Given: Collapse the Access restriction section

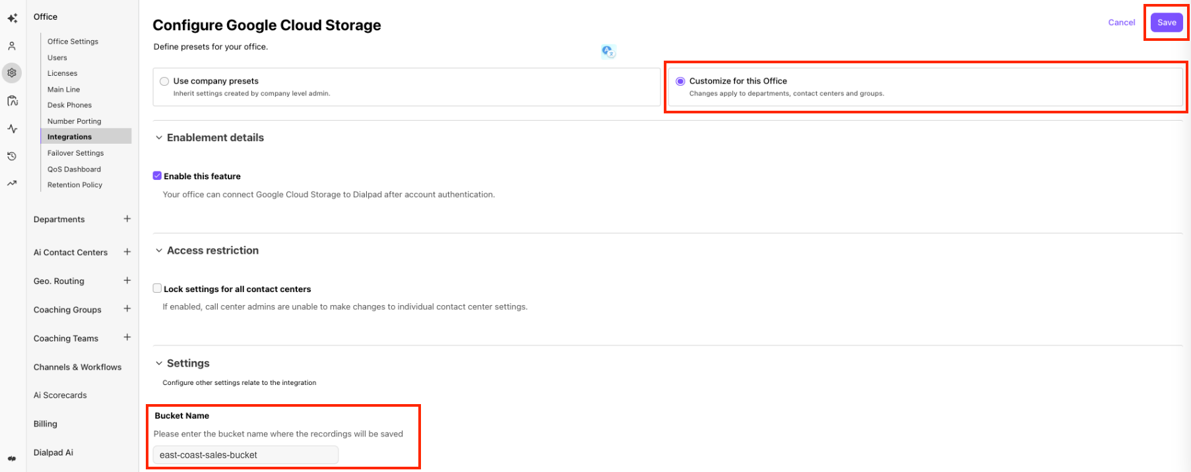Looking at the screenshot, I should pos(159,251).
